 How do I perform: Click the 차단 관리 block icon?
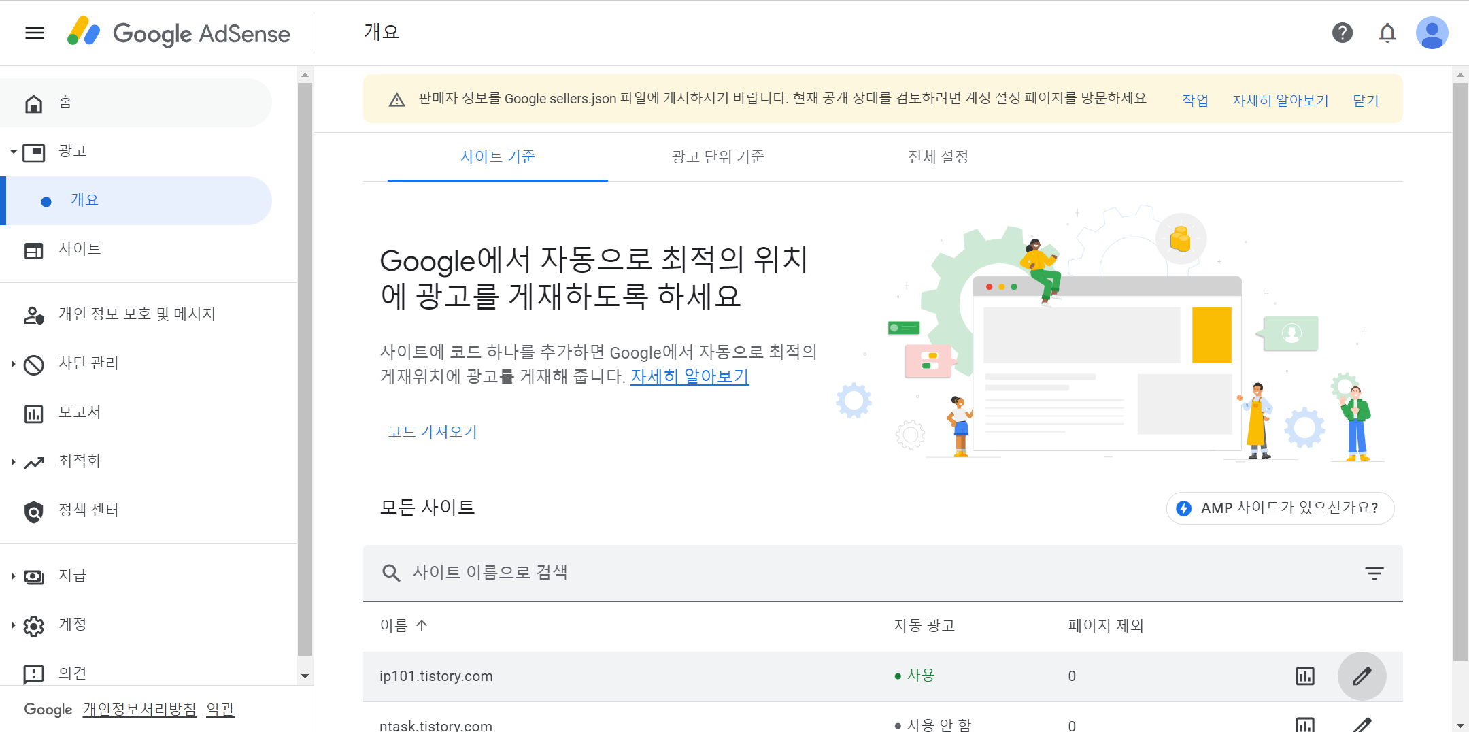click(x=33, y=365)
